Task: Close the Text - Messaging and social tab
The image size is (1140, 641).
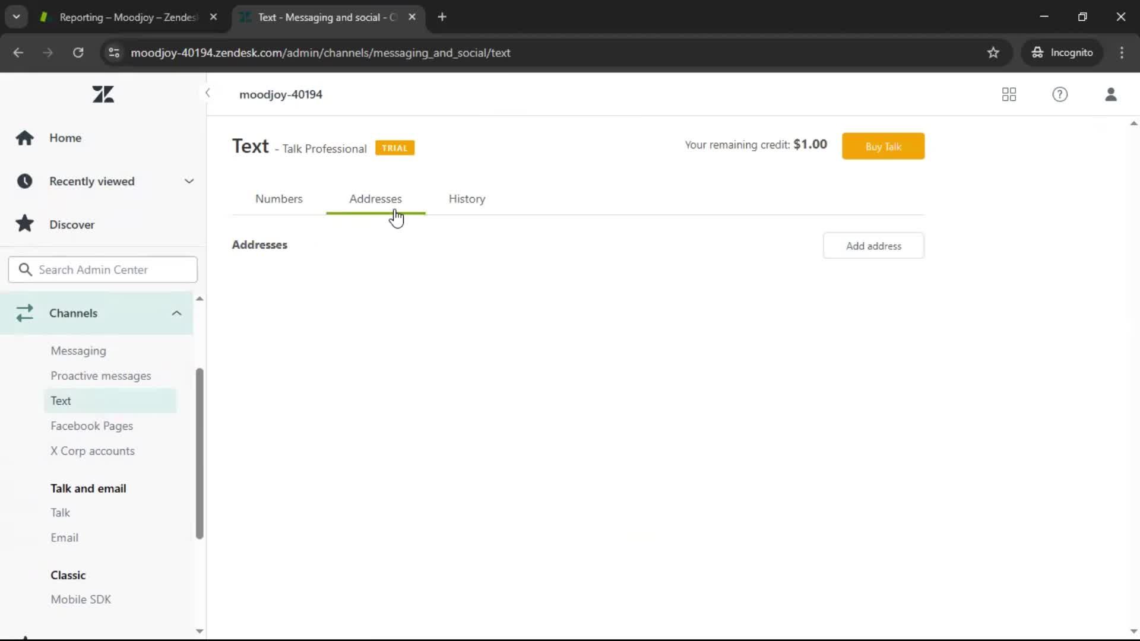Action: 412,17
